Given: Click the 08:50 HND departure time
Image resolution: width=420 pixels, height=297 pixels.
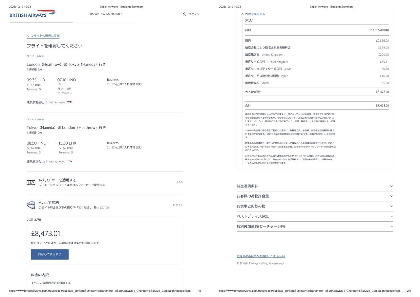Looking at the screenshot, I should click(x=36, y=143).
